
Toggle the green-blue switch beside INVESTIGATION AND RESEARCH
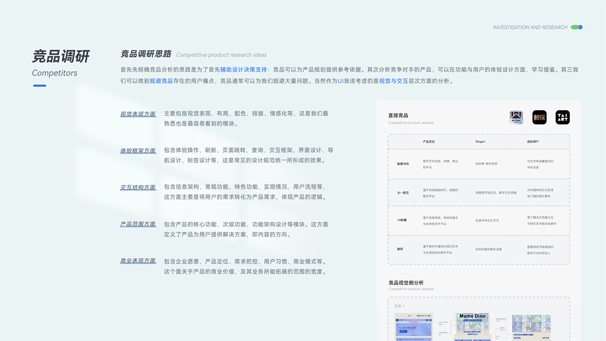tap(576, 27)
